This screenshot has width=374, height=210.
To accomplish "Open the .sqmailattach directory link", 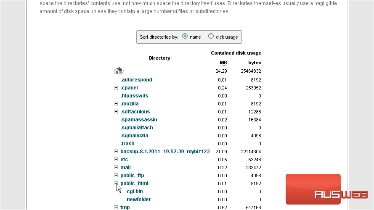I will (137, 128).
